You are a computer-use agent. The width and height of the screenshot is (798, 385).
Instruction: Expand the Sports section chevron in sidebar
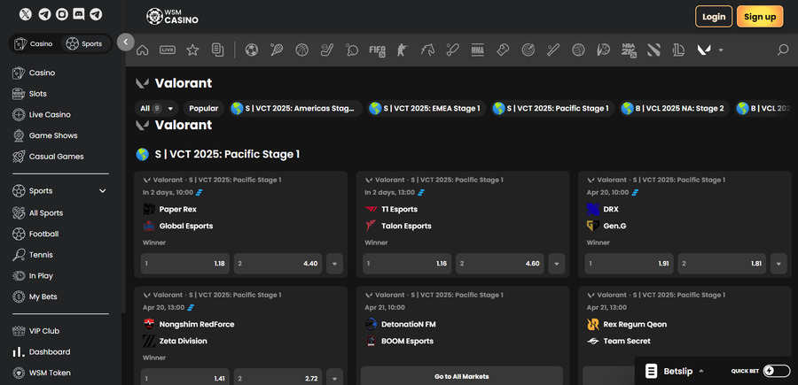102,191
